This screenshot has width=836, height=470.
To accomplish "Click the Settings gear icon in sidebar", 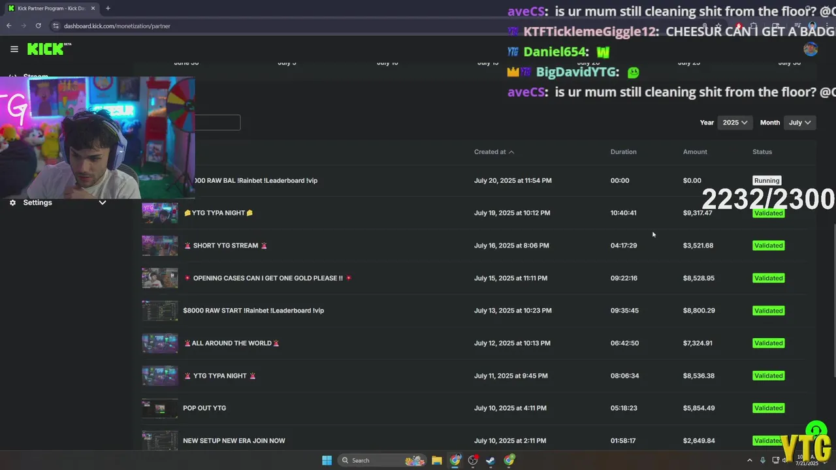I will pyautogui.click(x=12, y=202).
